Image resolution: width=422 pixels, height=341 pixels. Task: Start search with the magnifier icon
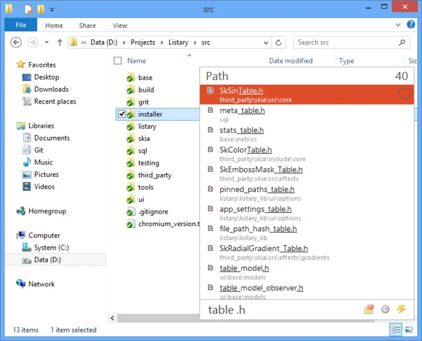click(401, 43)
